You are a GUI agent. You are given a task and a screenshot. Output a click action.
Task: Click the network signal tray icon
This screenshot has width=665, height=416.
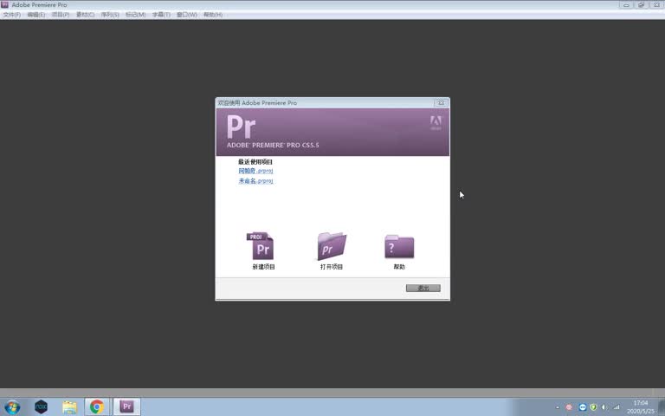(x=617, y=407)
